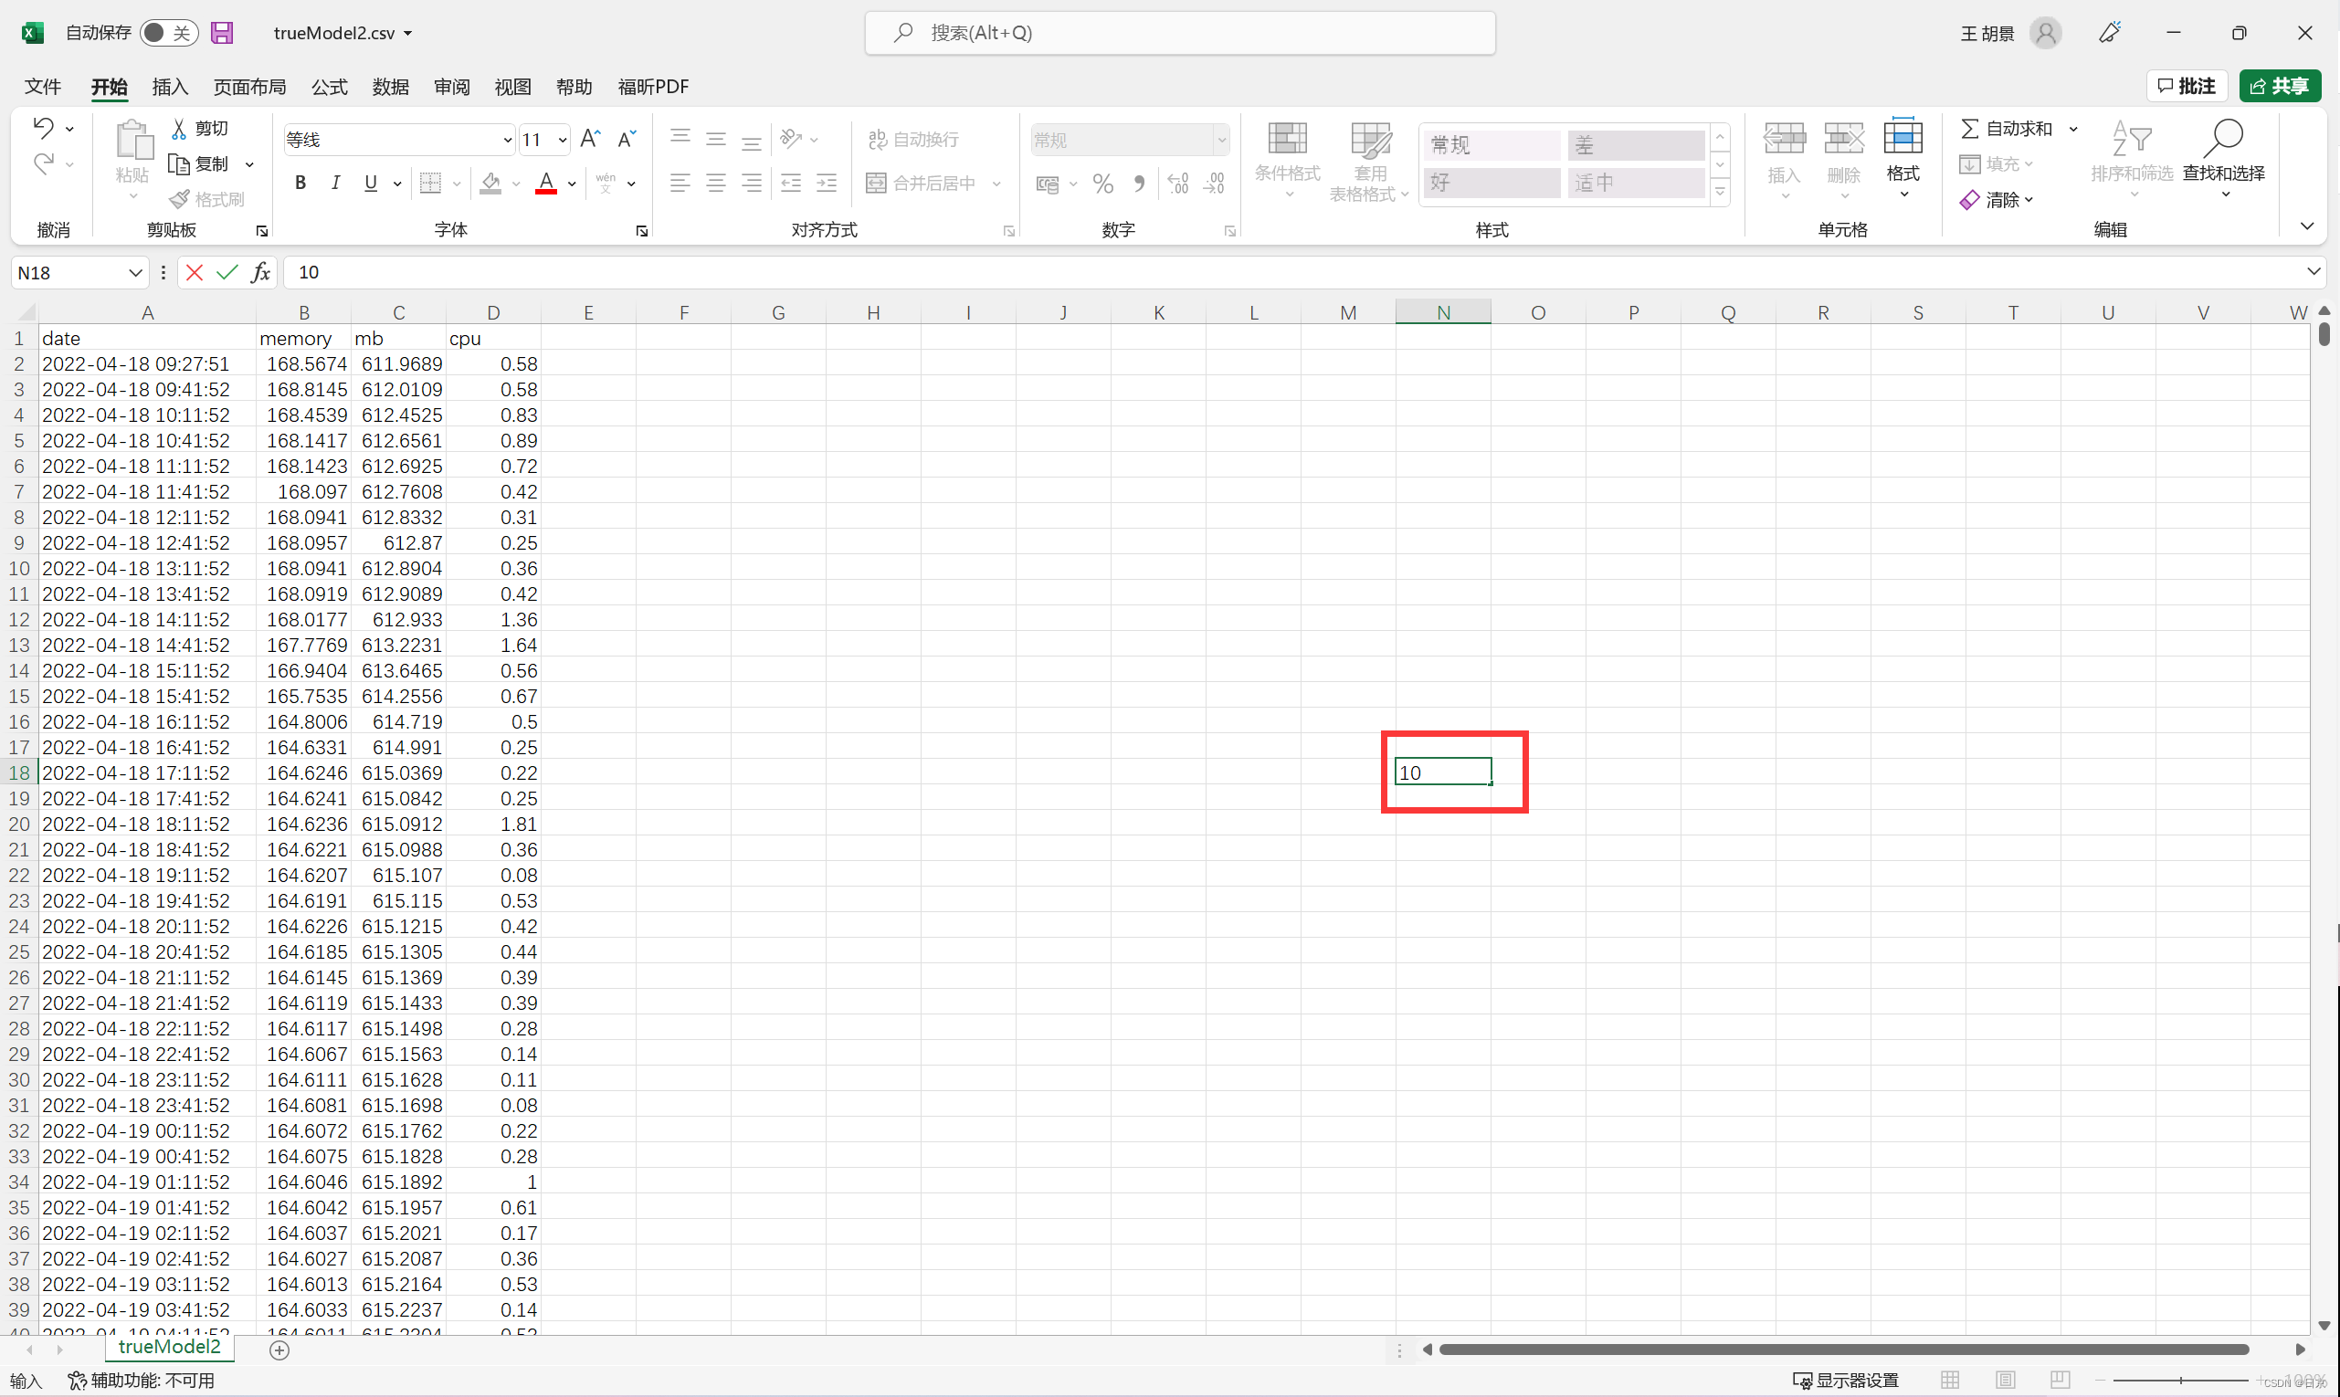Expand the Name Box dropdown
This screenshot has height=1397, width=2340.
pos(134,272)
